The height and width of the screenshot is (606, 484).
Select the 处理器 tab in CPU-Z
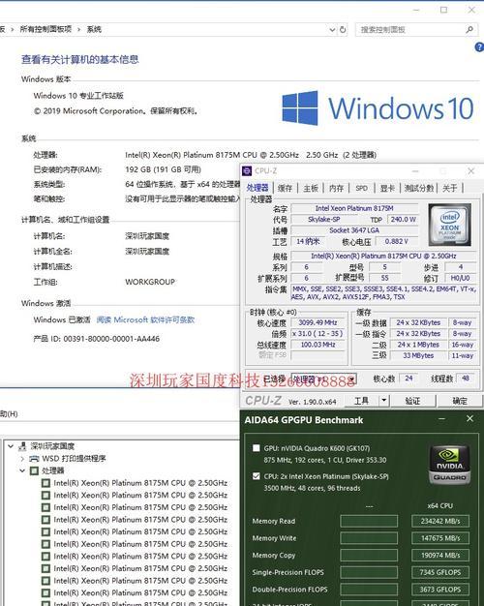tap(257, 188)
